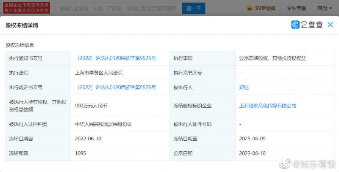Click the 冻结期限 1095 value
Image resolution: width=339 pixels, height=172 pixels.
point(80,153)
